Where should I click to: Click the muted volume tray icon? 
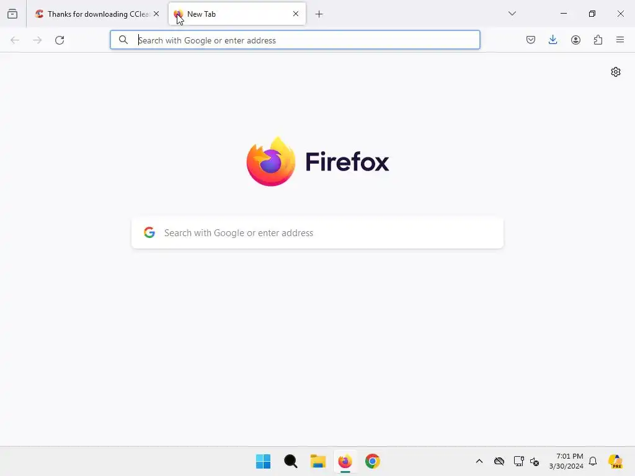pos(535,461)
